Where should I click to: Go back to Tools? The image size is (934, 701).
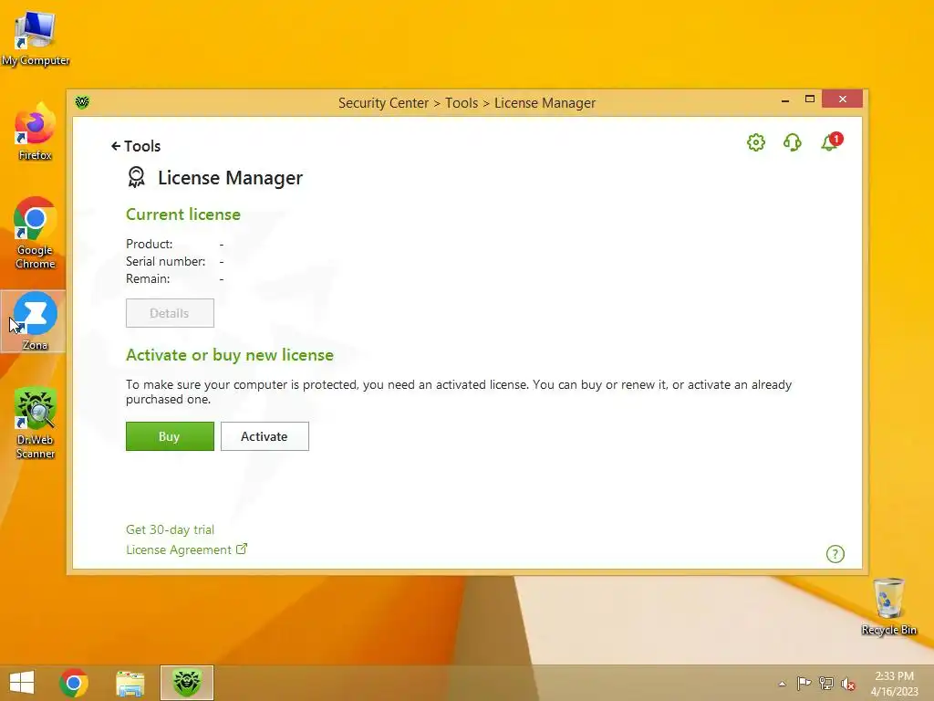(x=136, y=146)
